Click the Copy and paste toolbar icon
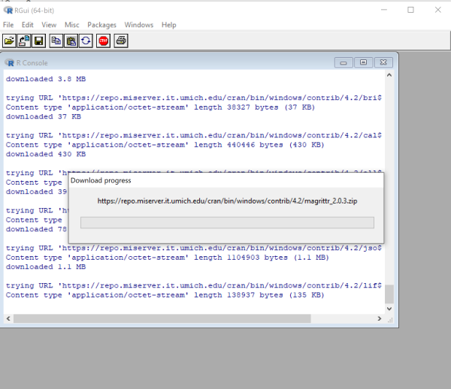Viewport: 451px width, 389px height. [86, 41]
